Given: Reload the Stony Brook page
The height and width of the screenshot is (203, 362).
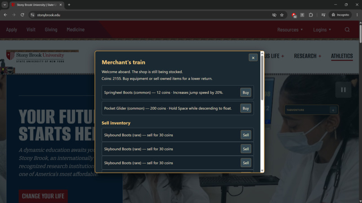Looking at the screenshot, I should pyautogui.click(x=22, y=15).
